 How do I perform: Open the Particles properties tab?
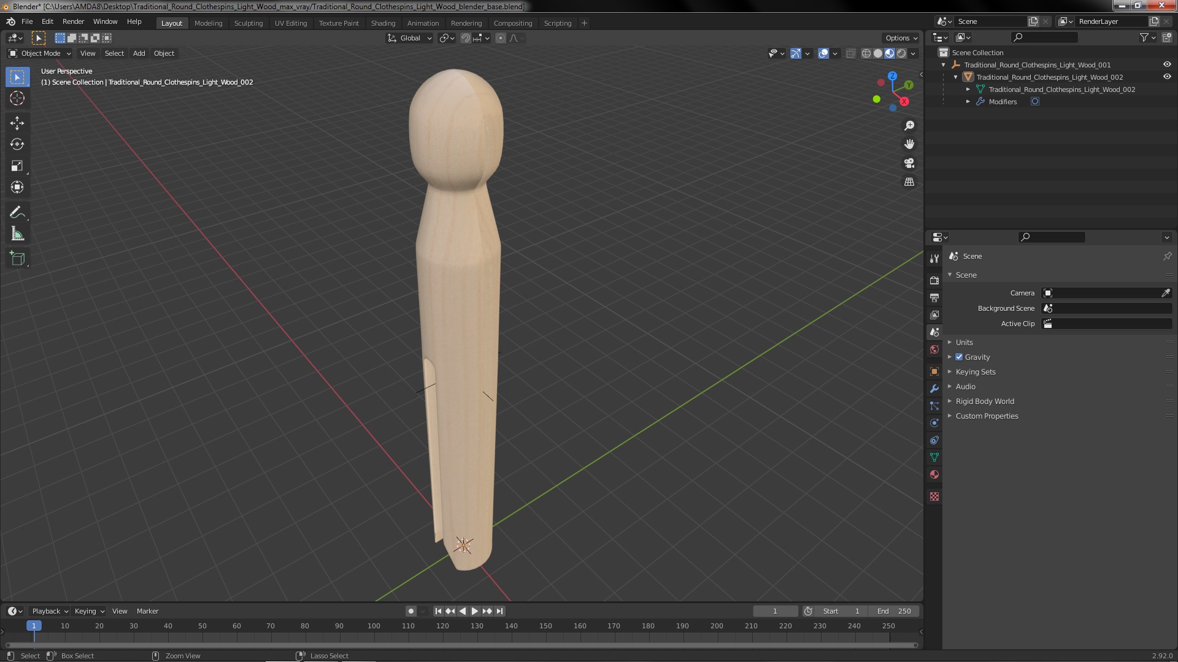pos(934,406)
